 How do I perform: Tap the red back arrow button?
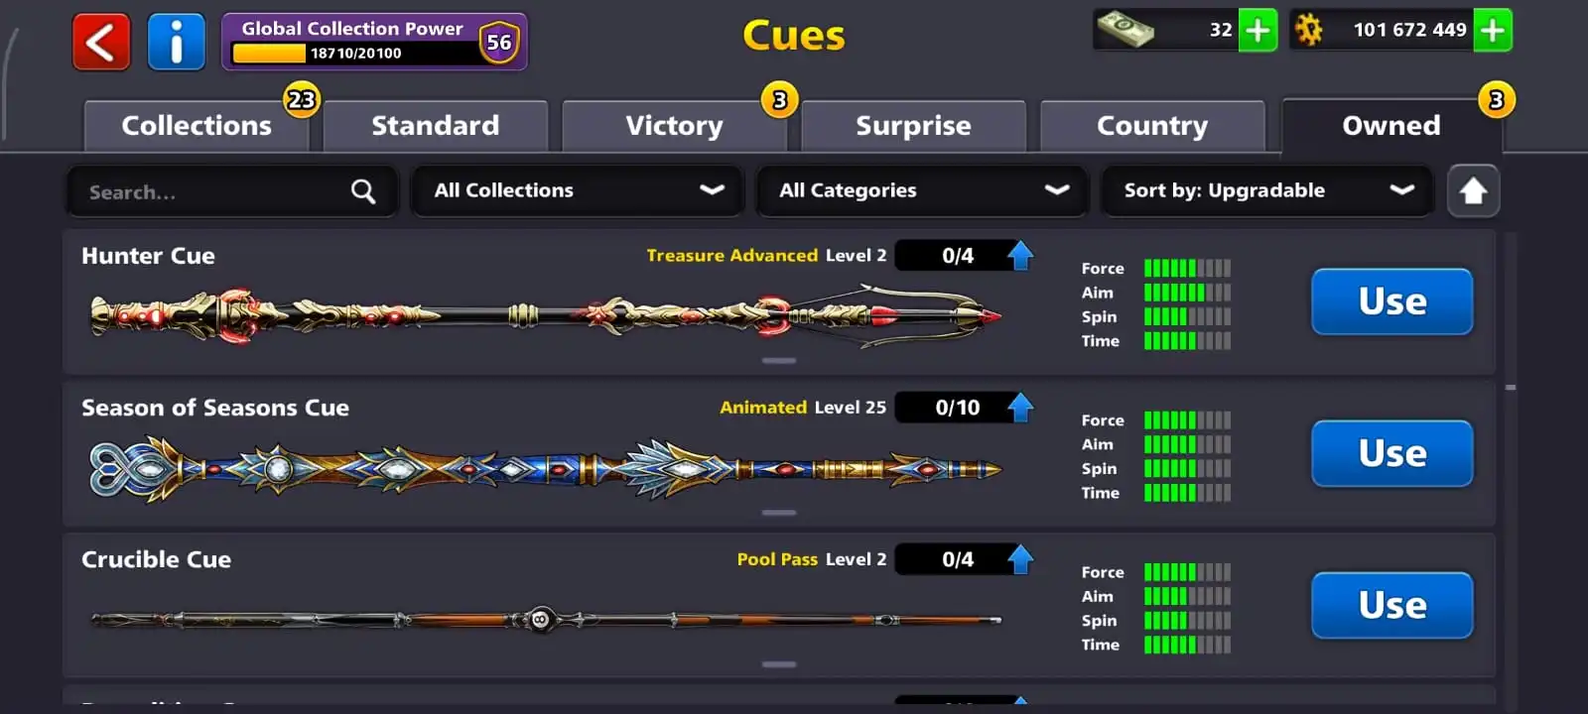click(101, 42)
